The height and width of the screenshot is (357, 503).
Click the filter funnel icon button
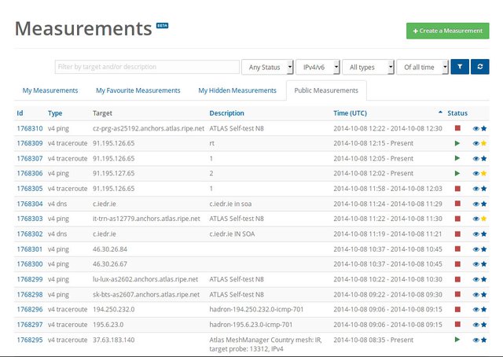click(x=460, y=67)
